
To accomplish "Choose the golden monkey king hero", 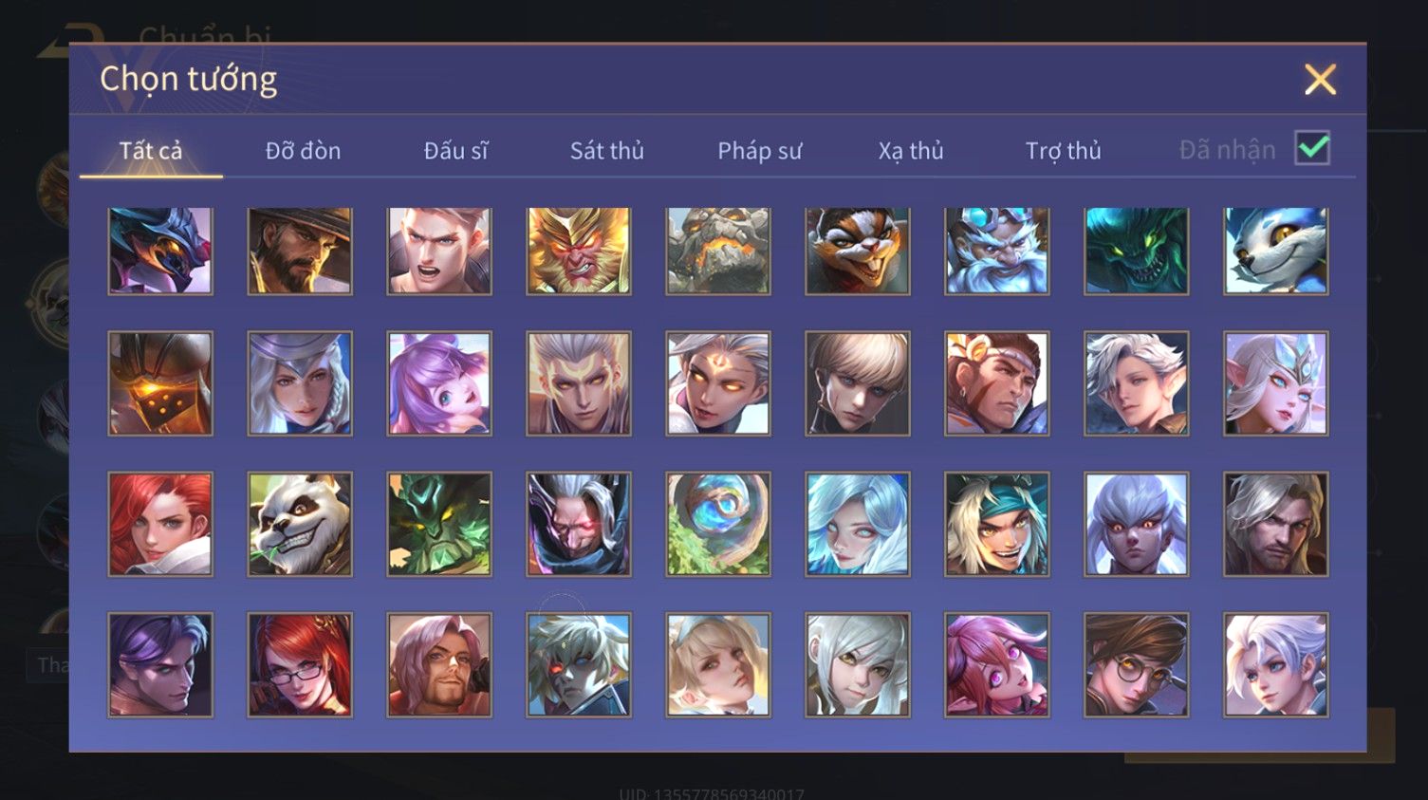I will (x=579, y=251).
